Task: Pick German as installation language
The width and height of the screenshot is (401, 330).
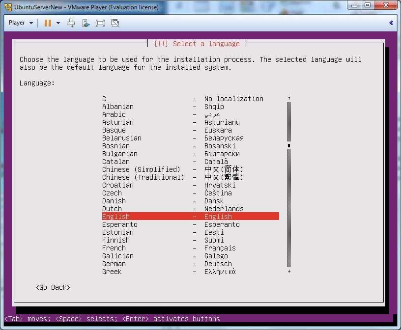Action: pos(114,264)
